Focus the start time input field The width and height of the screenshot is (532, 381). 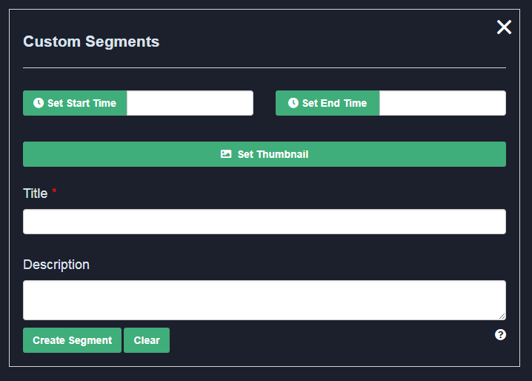(x=190, y=103)
